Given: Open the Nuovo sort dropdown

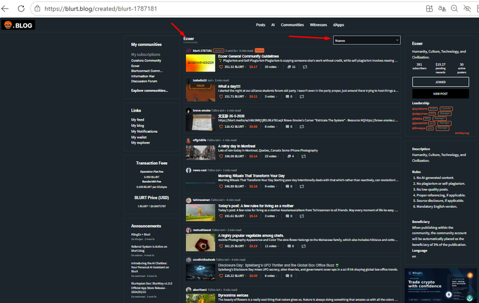Looking at the screenshot, I should tap(366, 40).
